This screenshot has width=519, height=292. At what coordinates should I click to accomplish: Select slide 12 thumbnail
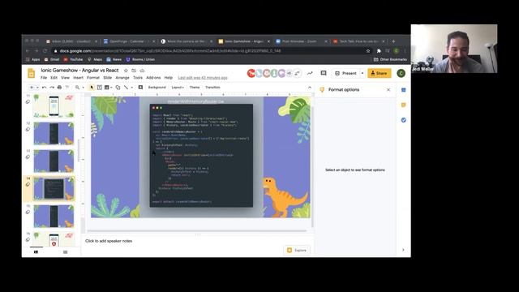coord(54,133)
